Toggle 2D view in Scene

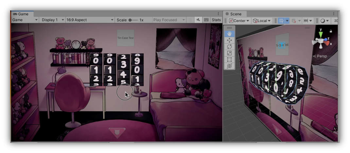click(x=335, y=21)
